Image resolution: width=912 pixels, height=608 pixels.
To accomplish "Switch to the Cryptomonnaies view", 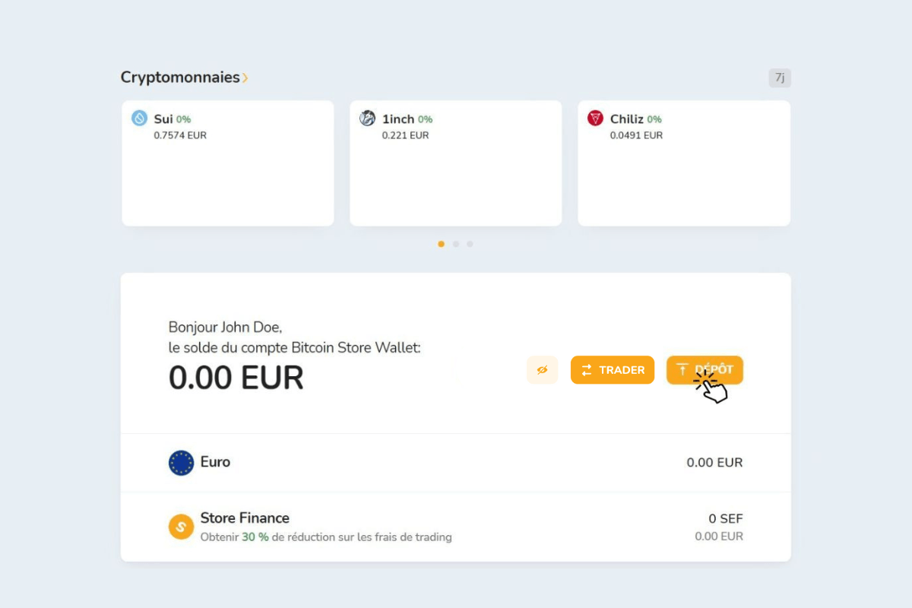I will [x=184, y=77].
